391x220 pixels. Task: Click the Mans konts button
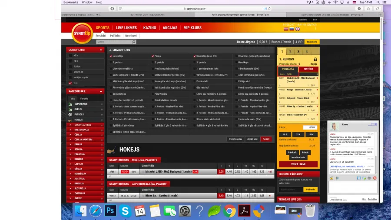(311, 42)
